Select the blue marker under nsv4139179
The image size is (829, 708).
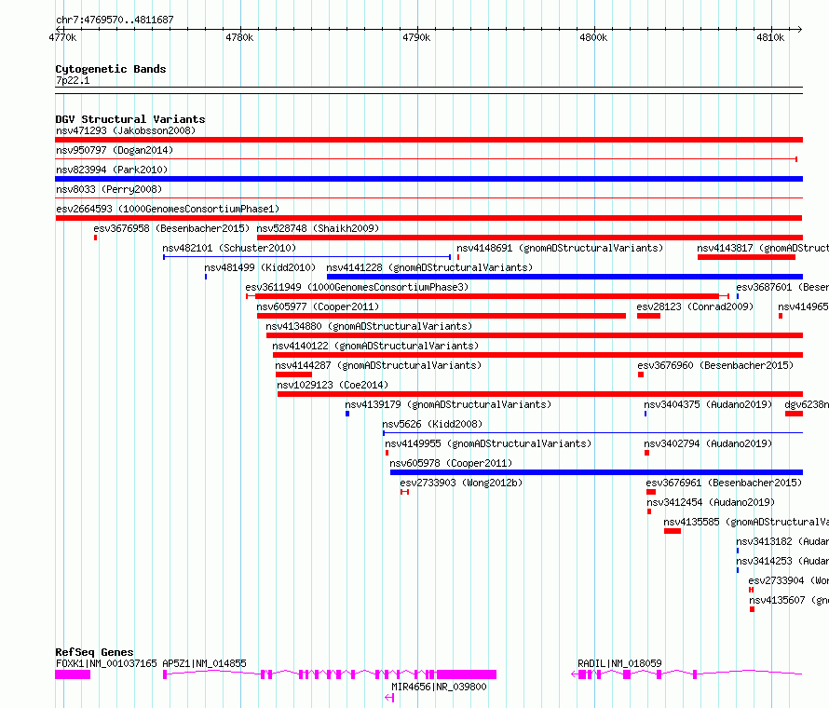tap(347, 414)
